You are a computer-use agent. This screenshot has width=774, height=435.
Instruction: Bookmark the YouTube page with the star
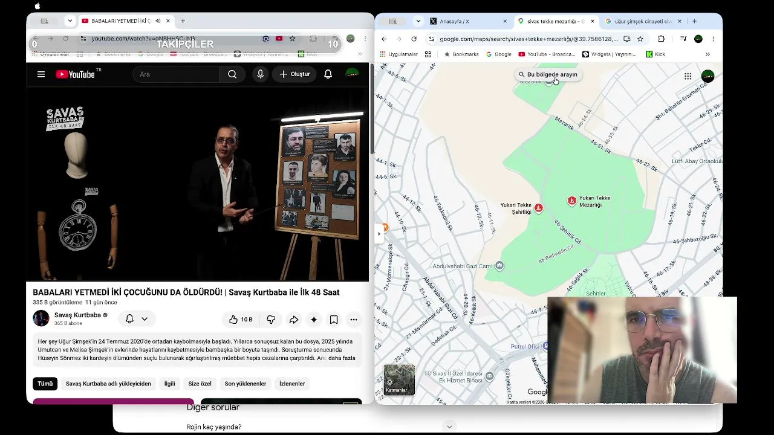pos(293,39)
